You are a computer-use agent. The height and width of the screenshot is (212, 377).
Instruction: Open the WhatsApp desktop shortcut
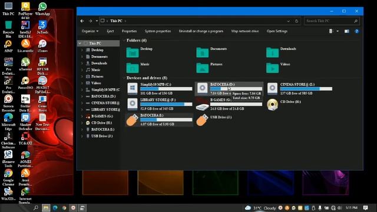pos(42,9)
